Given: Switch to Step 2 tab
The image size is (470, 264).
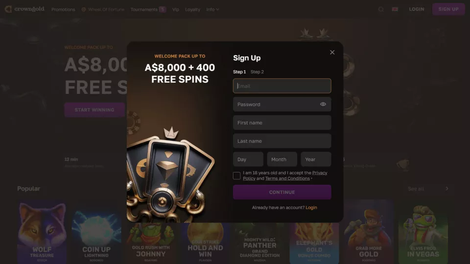Looking at the screenshot, I should coord(257,72).
